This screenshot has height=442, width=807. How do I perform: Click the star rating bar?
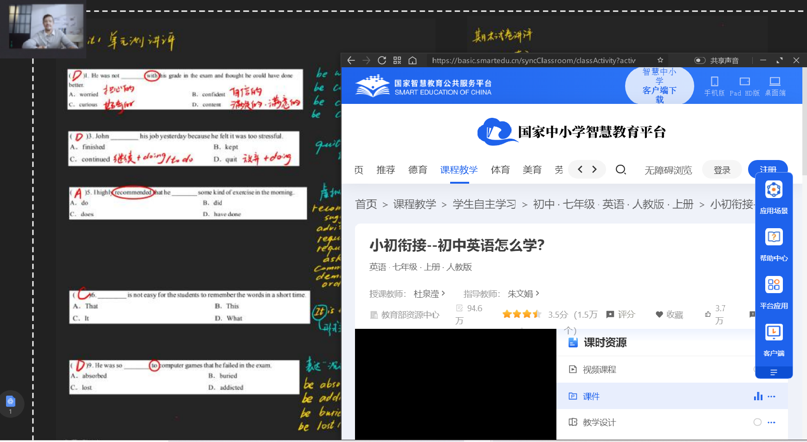[522, 314]
